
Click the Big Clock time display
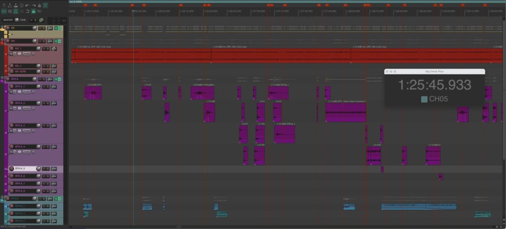pos(434,85)
